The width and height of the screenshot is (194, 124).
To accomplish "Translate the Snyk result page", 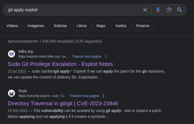I will pyautogui.click(x=84, y=96).
